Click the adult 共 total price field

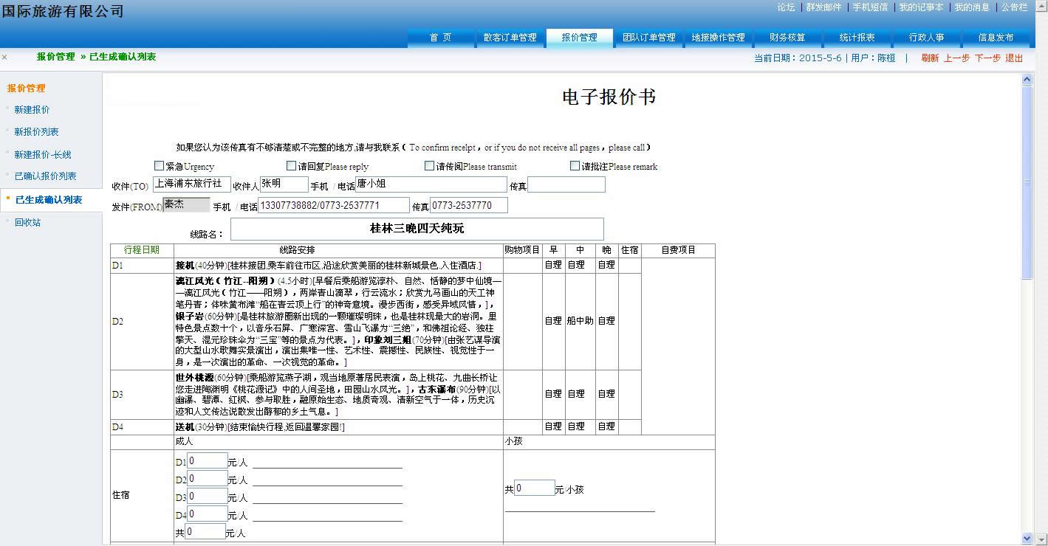(205, 532)
